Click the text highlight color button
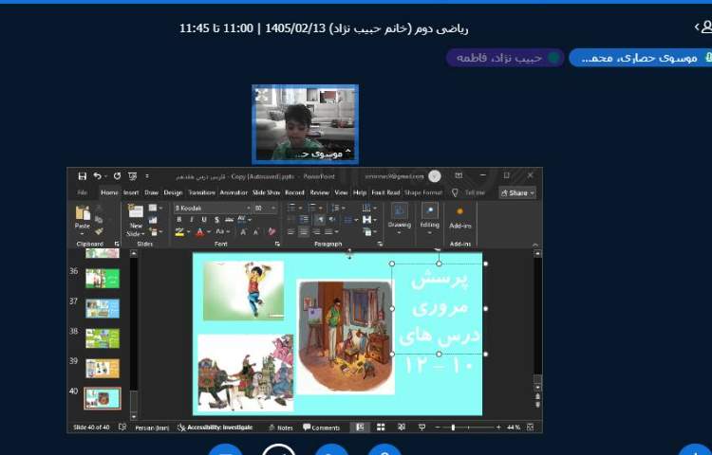The height and width of the screenshot is (455, 712). tap(179, 232)
